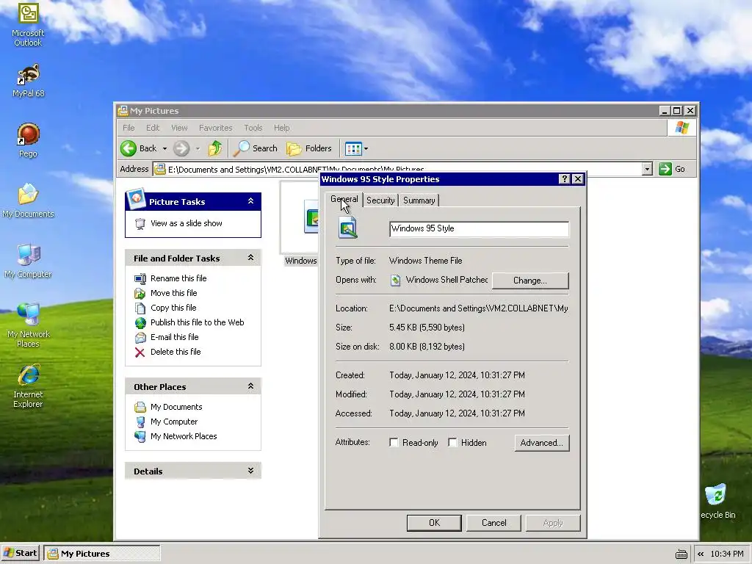This screenshot has width=752, height=564.
Task: Click Change... button for Opens with
Action: point(530,281)
